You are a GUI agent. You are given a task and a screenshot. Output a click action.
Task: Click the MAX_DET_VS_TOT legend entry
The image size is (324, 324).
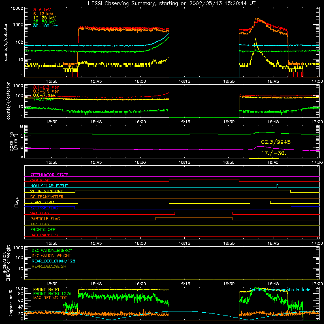(x=50, y=298)
